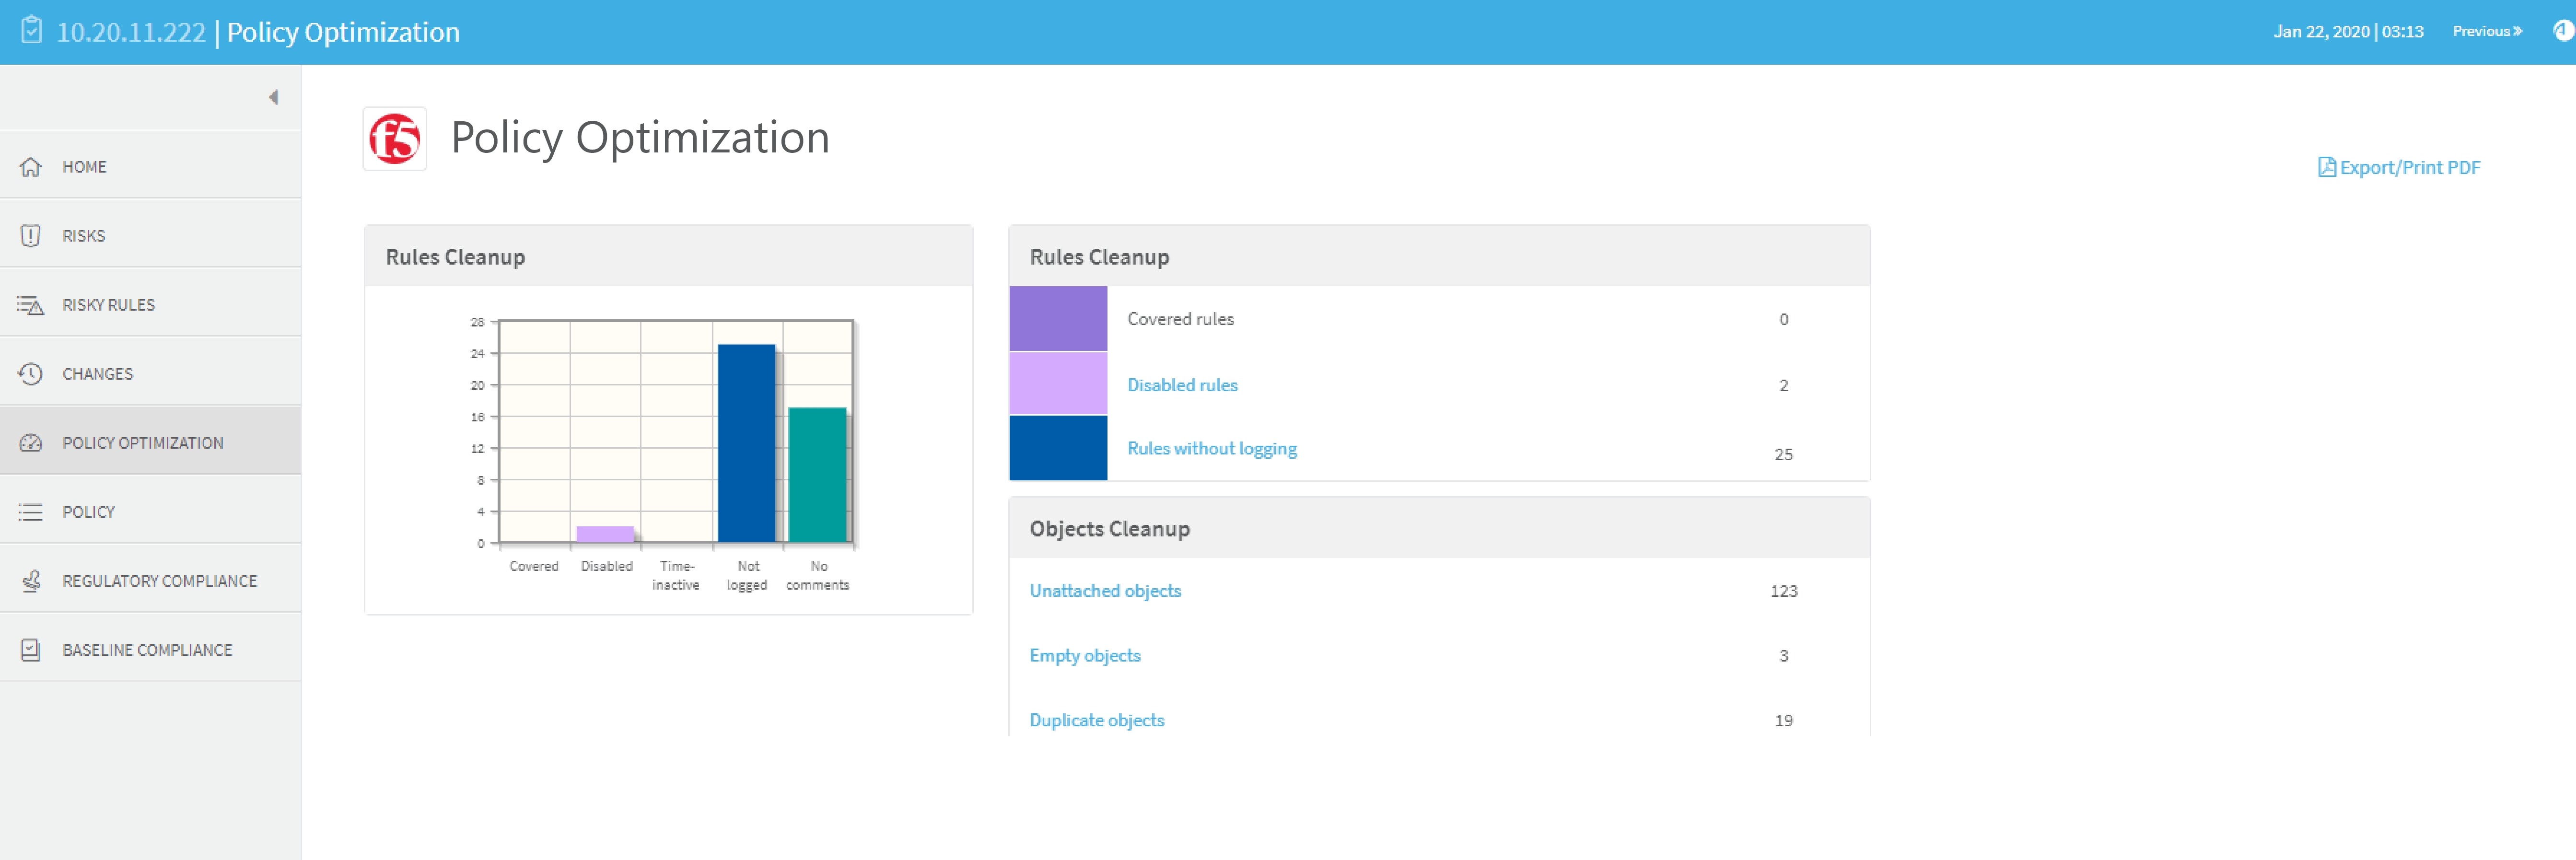Viewport: 2576px width, 860px height.
Task: Click the 'Policy Optimization' page title
Action: coord(640,138)
